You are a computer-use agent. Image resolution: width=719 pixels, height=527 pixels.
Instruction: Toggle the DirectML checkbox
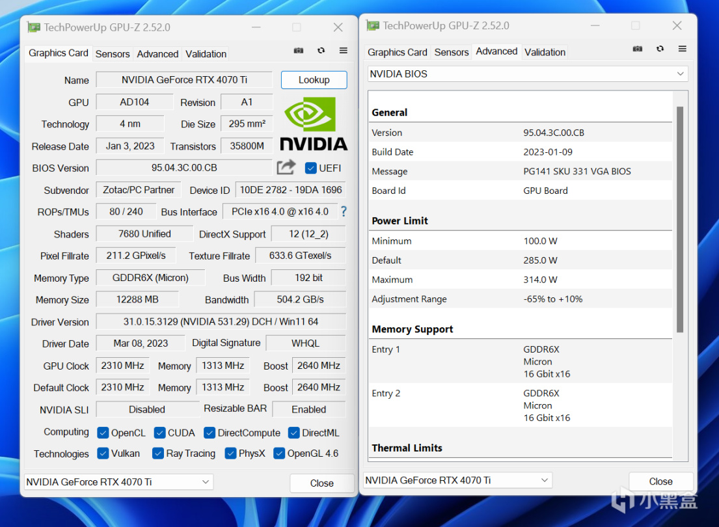pyautogui.click(x=294, y=433)
